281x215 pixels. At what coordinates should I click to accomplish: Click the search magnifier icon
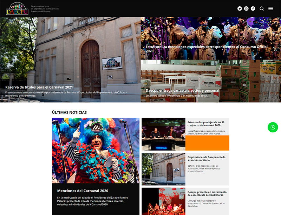pyautogui.click(x=262, y=8)
